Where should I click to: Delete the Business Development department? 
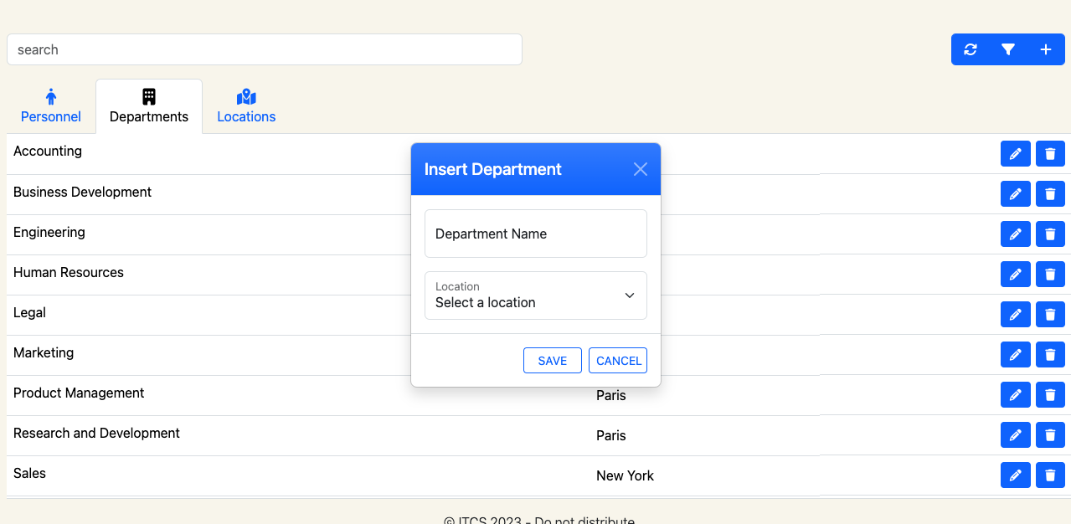point(1050,193)
